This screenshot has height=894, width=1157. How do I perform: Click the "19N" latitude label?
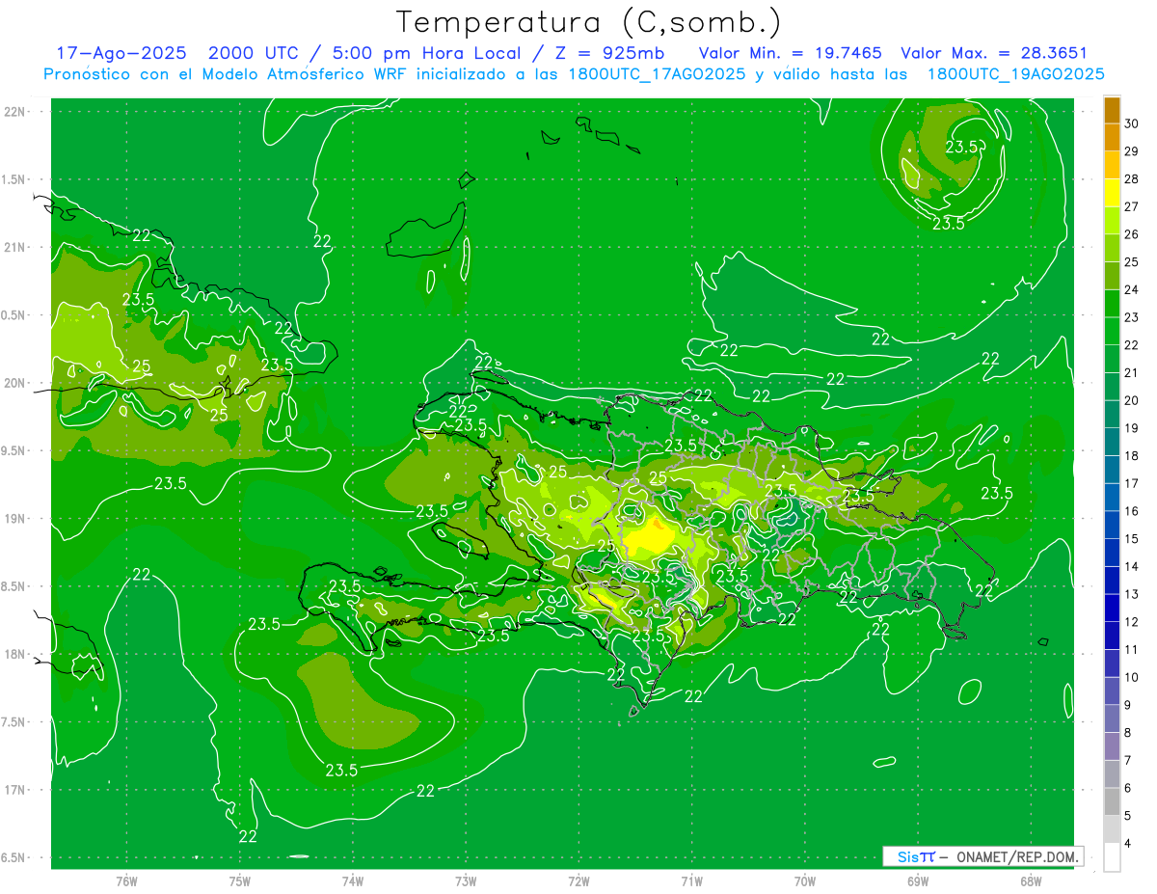tap(14, 518)
